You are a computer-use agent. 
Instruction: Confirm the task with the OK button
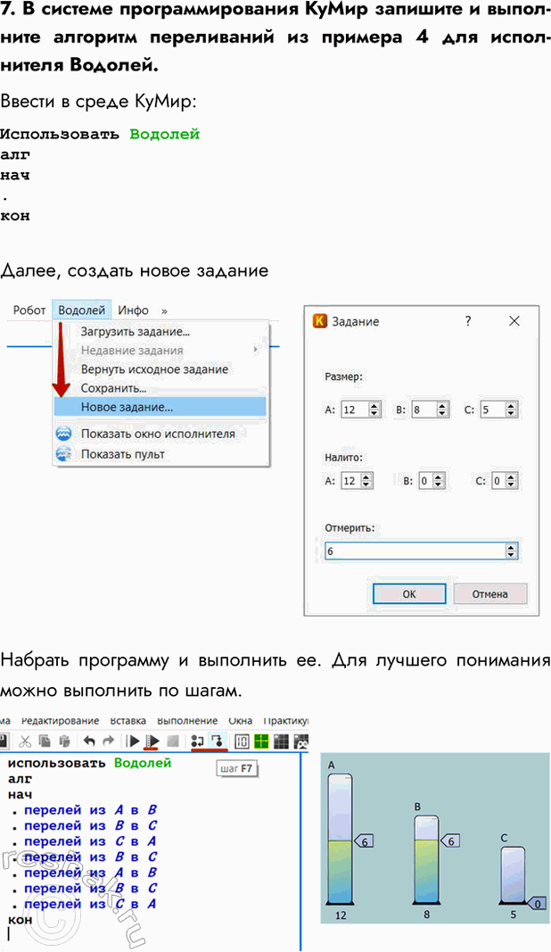[x=409, y=594]
